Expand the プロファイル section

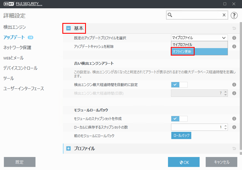[x=68, y=149]
